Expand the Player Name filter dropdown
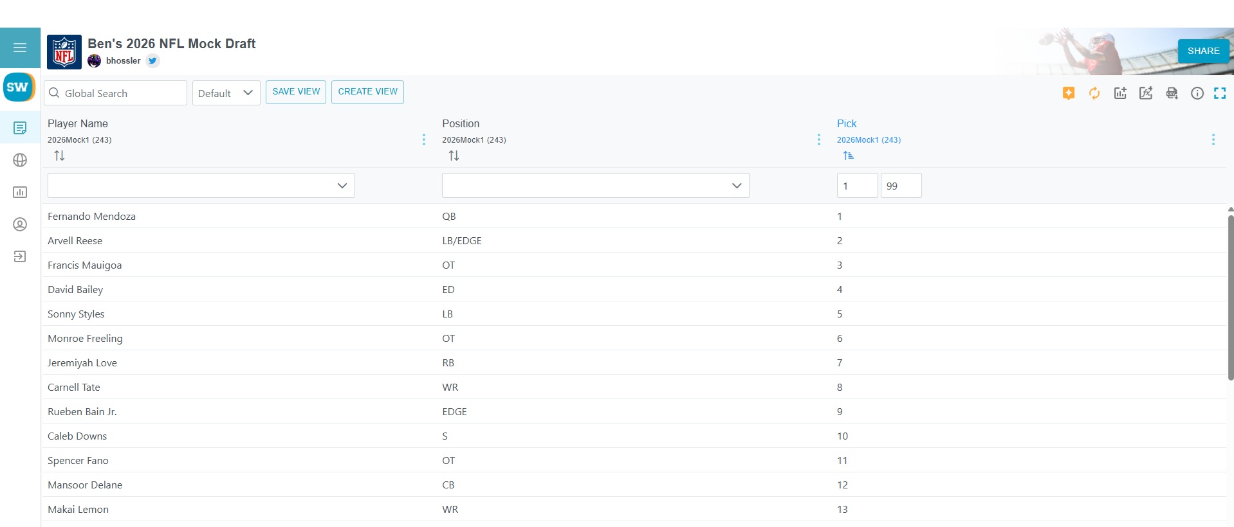1234x527 pixels. point(342,186)
